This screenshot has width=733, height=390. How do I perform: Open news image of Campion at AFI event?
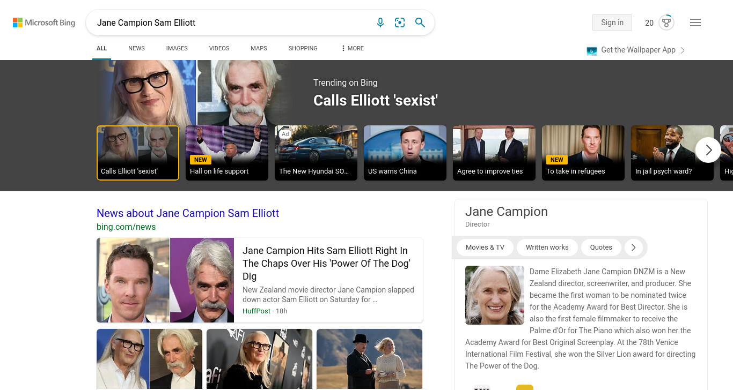click(259, 359)
